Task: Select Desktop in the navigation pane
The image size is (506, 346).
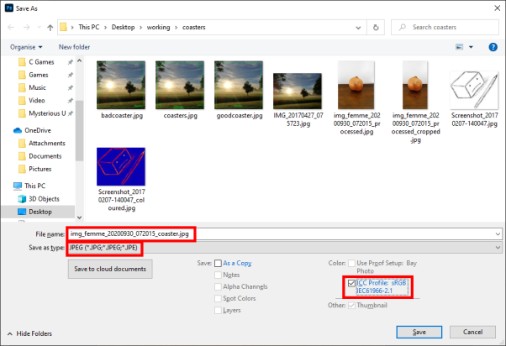Action: click(x=40, y=212)
